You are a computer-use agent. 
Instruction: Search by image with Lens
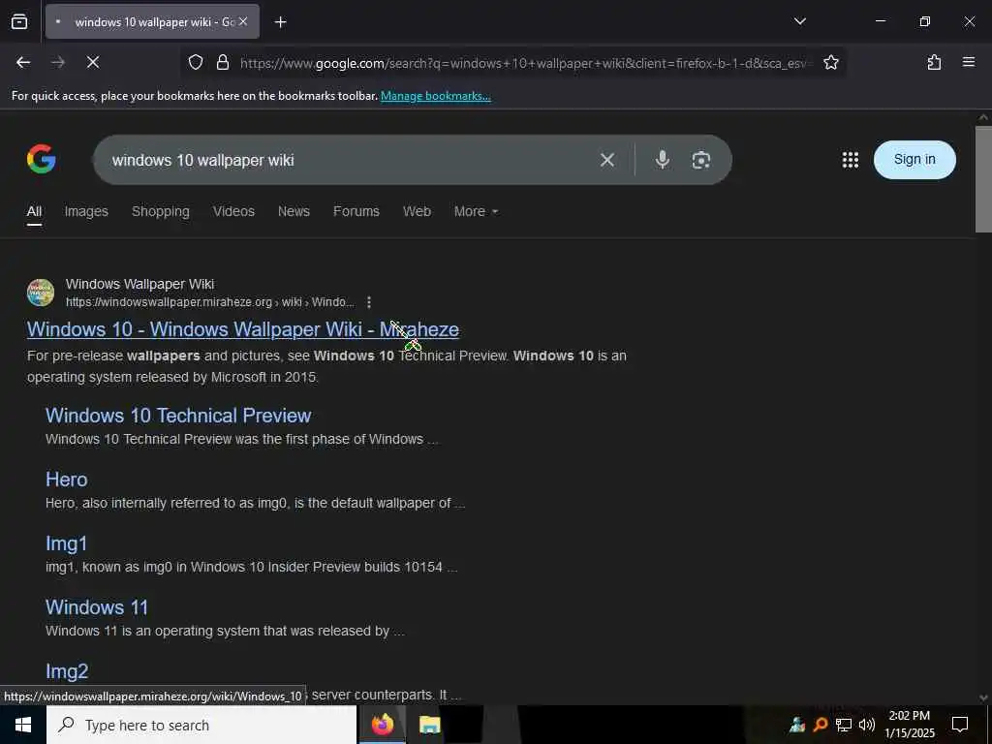click(x=700, y=160)
